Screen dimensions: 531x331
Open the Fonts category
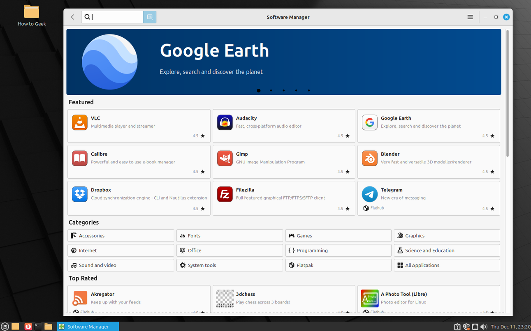click(230, 236)
